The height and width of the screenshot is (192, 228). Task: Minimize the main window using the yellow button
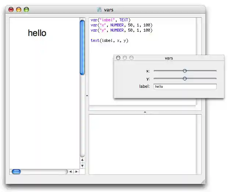(x=19, y=10)
